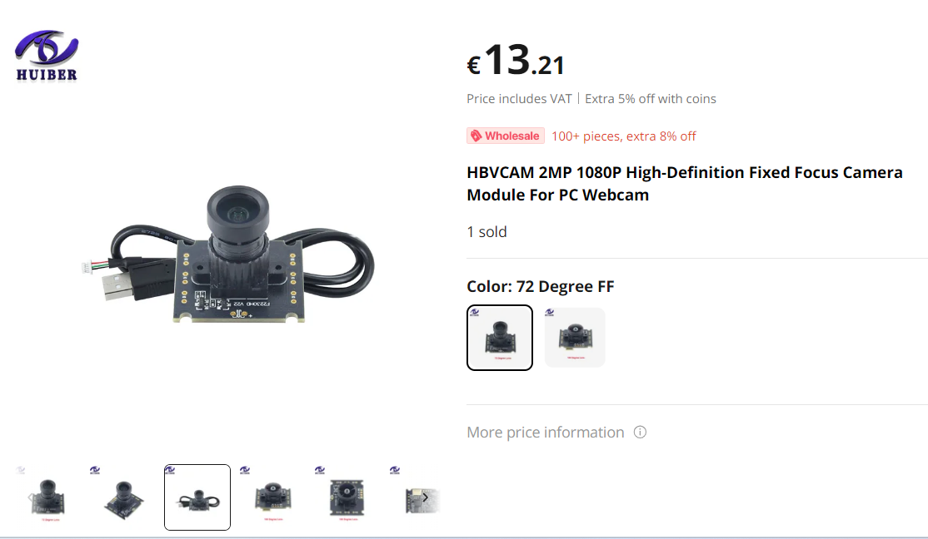The image size is (928, 539).
Task: Select the highlighted thumbnail with USB cable
Action: 197,497
